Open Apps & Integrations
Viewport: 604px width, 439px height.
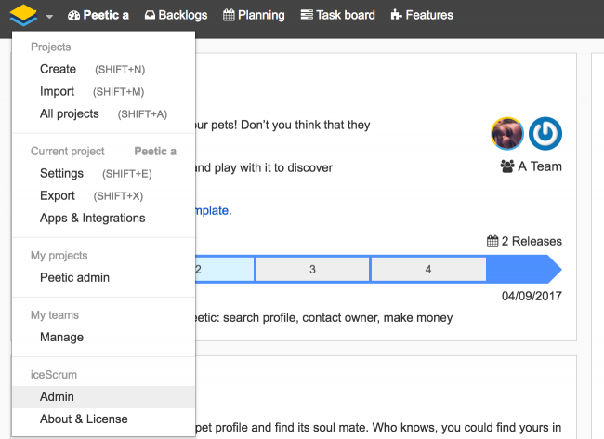click(92, 218)
